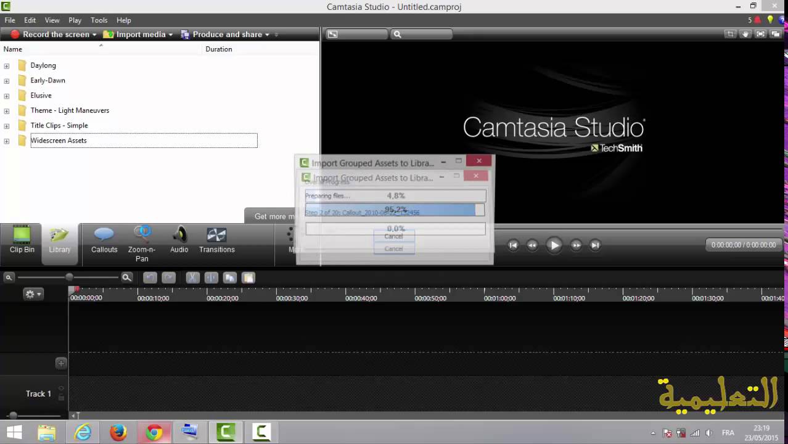The width and height of the screenshot is (788, 444).
Task: Click the Copy icon on timeline toolbar
Action: point(229,277)
